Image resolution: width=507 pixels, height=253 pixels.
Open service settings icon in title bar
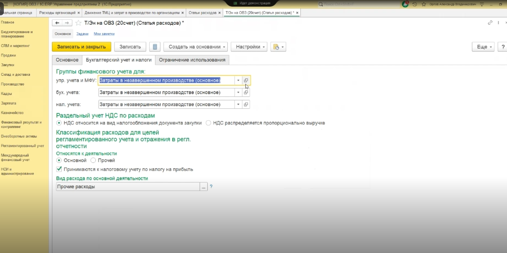pyautogui.click(x=482, y=4)
